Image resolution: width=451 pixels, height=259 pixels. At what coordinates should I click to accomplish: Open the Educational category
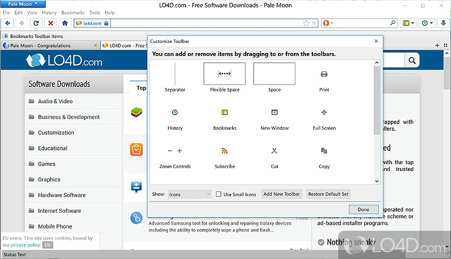[74, 148]
